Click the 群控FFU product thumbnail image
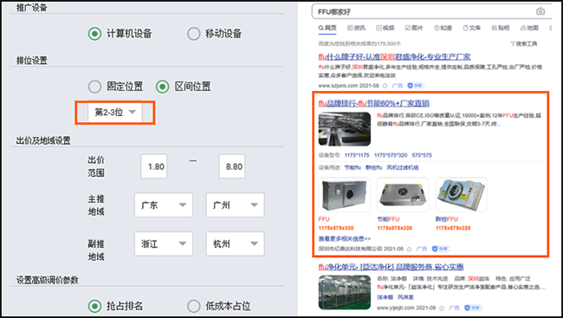Viewport: 563px width, 318px height. (462, 194)
